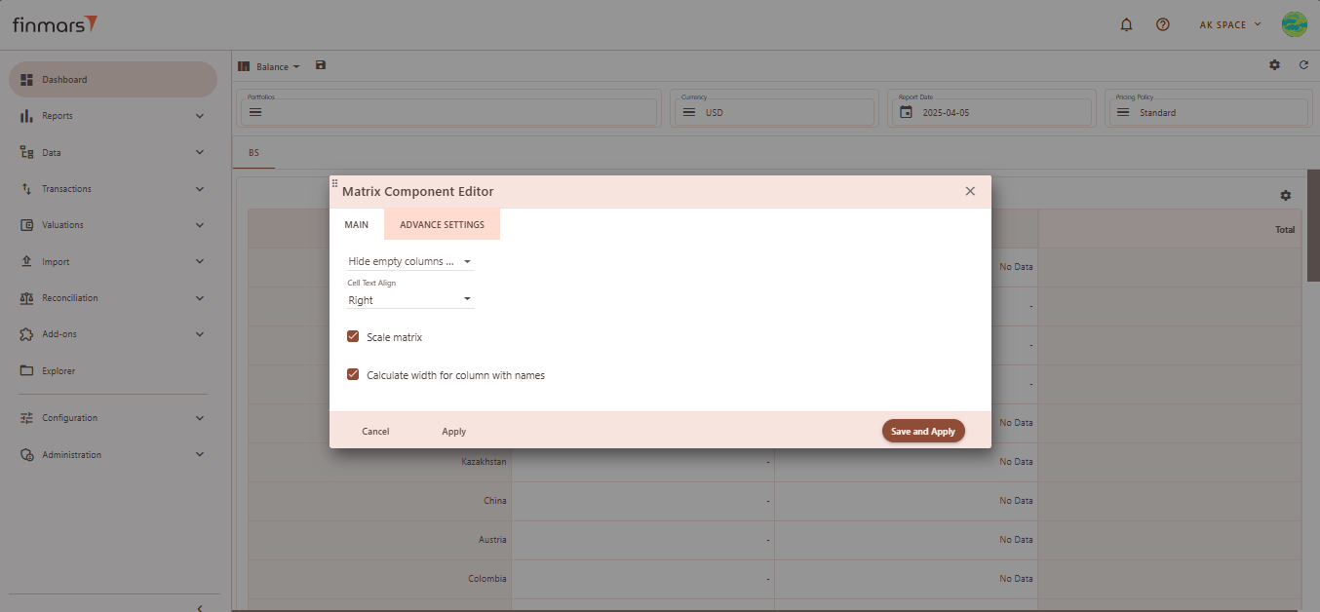The width and height of the screenshot is (1320, 612).
Task: Click the notifications bell icon
Action: 1127,24
